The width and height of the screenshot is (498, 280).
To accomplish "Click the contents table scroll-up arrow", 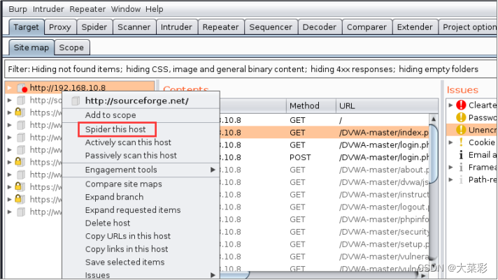I will point(433,119).
